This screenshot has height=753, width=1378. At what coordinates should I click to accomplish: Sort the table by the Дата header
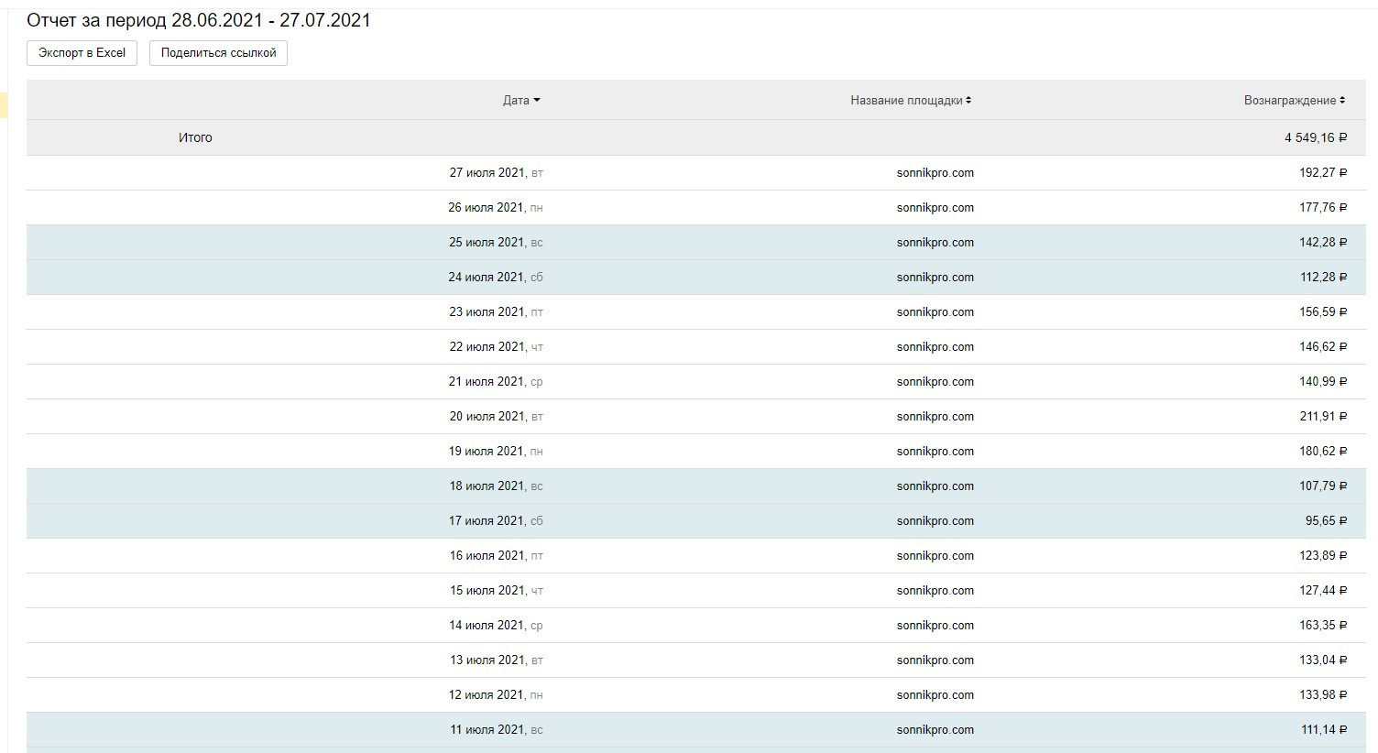coord(516,101)
